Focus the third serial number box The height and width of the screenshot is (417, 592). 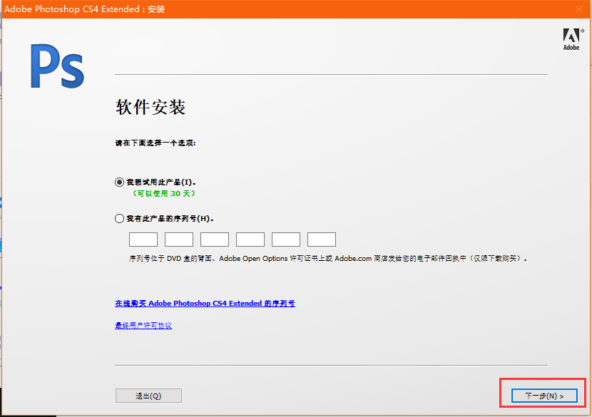point(215,240)
